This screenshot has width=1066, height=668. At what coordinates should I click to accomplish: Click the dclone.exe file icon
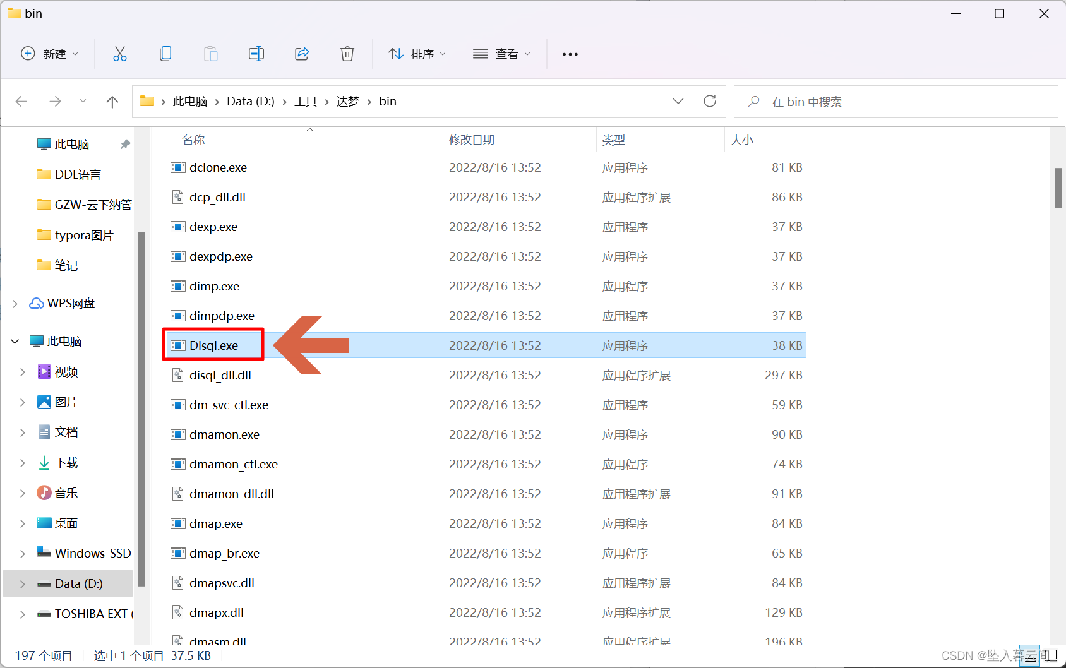tap(178, 167)
